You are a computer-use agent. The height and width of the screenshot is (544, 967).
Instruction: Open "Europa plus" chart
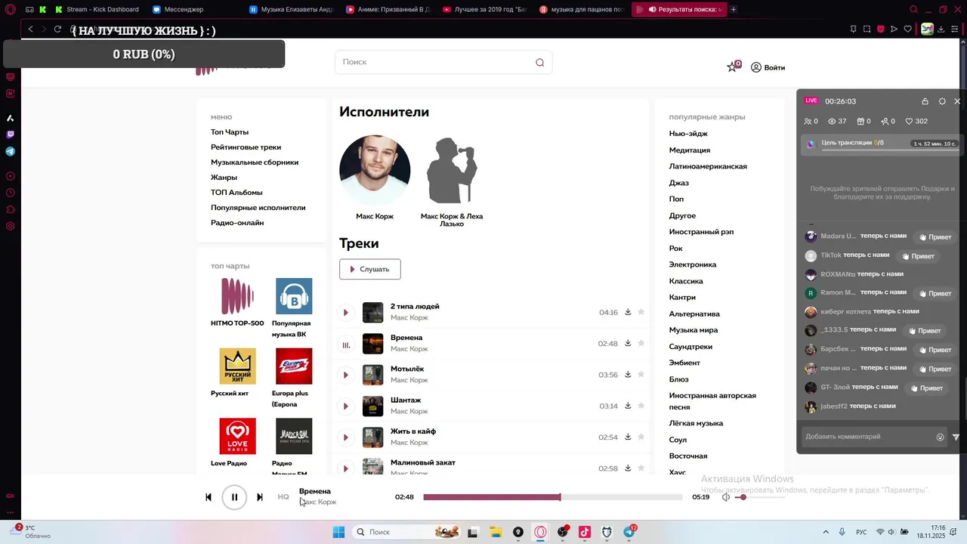pyautogui.click(x=294, y=366)
